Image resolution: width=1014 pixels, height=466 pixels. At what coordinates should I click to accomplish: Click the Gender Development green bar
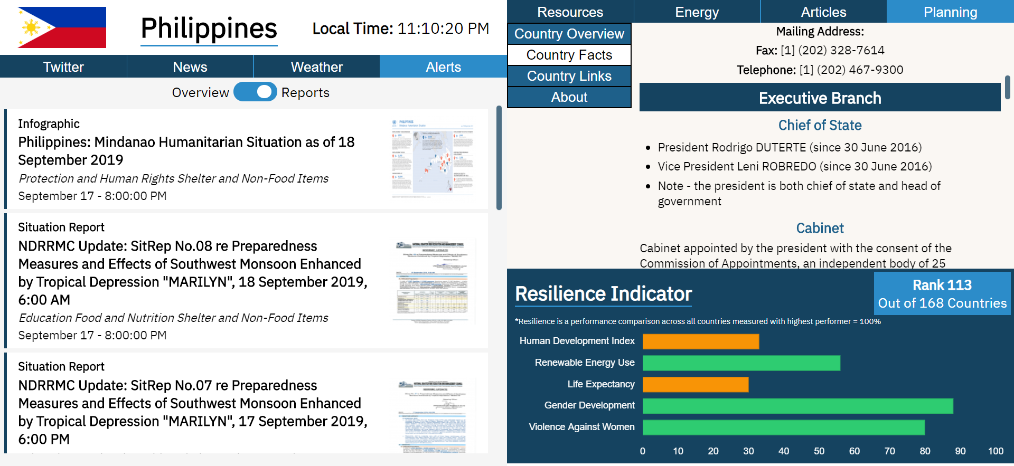[x=797, y=406]
